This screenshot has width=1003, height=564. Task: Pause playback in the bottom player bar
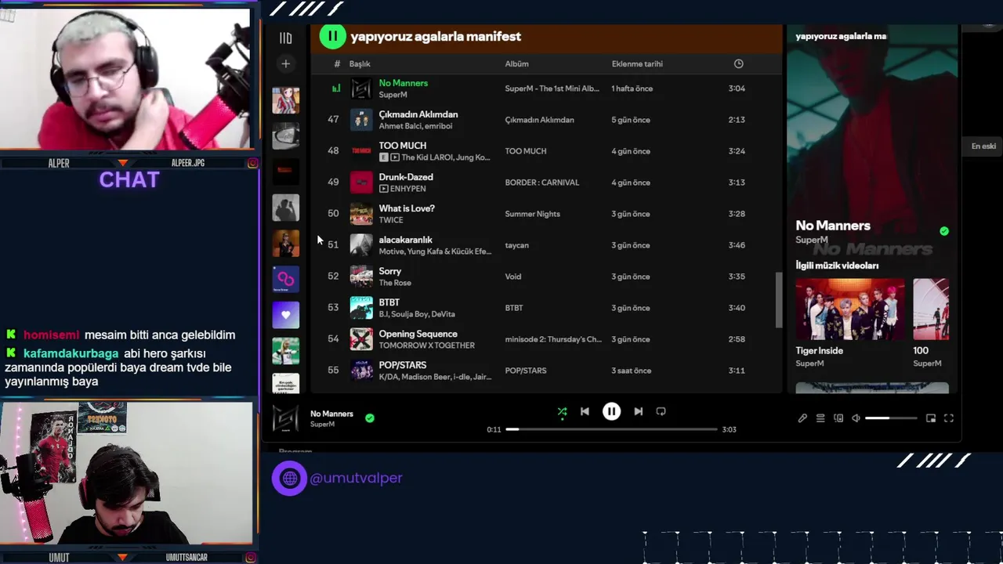(611, 411)
